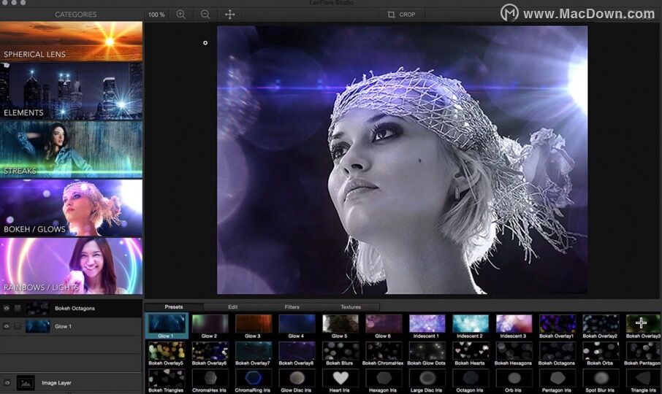The image size is (662, 394).
Task: Open the Bokeh / Glows category
Action: (x=71, y=207)
